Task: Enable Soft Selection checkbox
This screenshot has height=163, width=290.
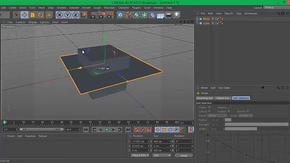Action: coord(209,107)
